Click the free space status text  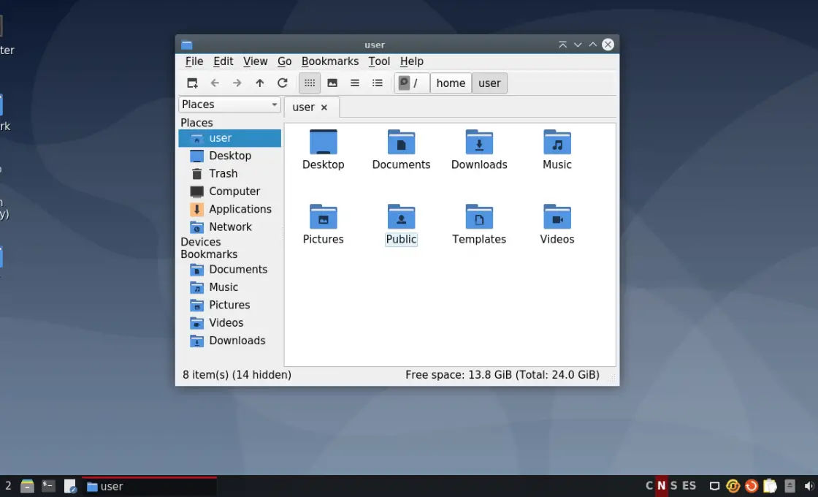click(x=502, y=375)
